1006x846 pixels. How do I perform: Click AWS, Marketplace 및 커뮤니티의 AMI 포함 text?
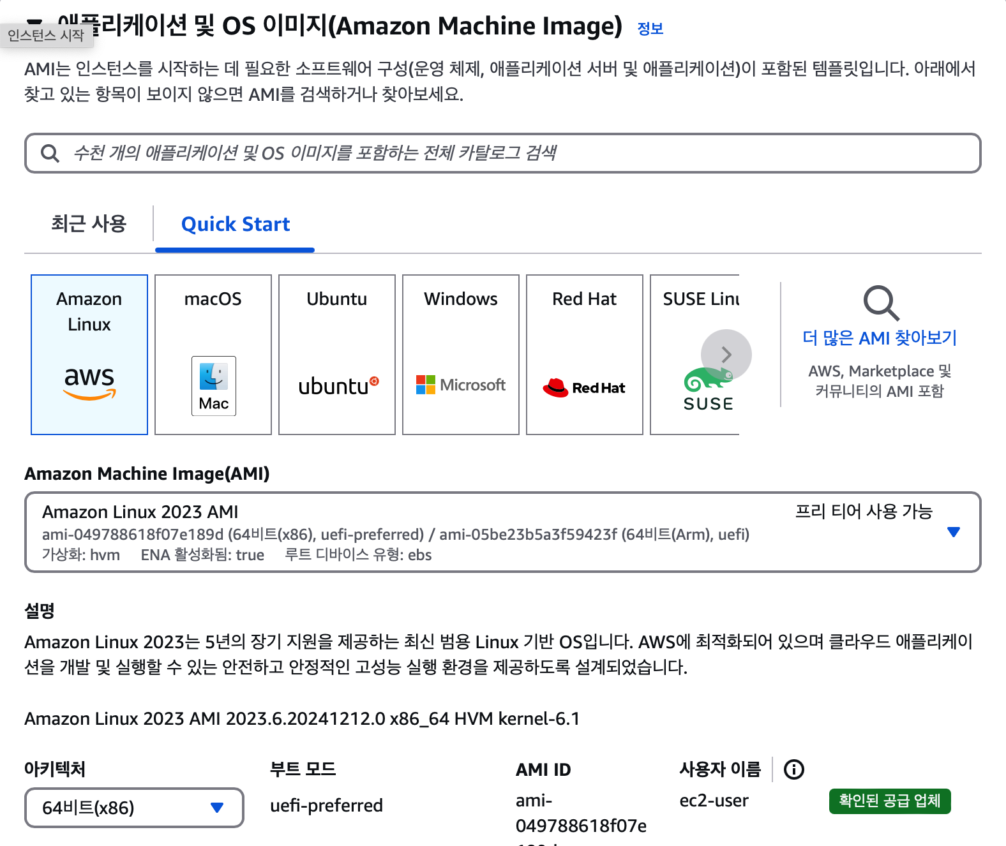[x=880, y=381]
